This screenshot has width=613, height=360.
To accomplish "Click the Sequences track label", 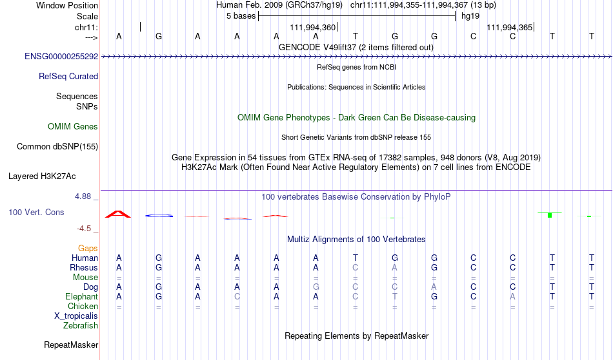I will pos(77,97).
